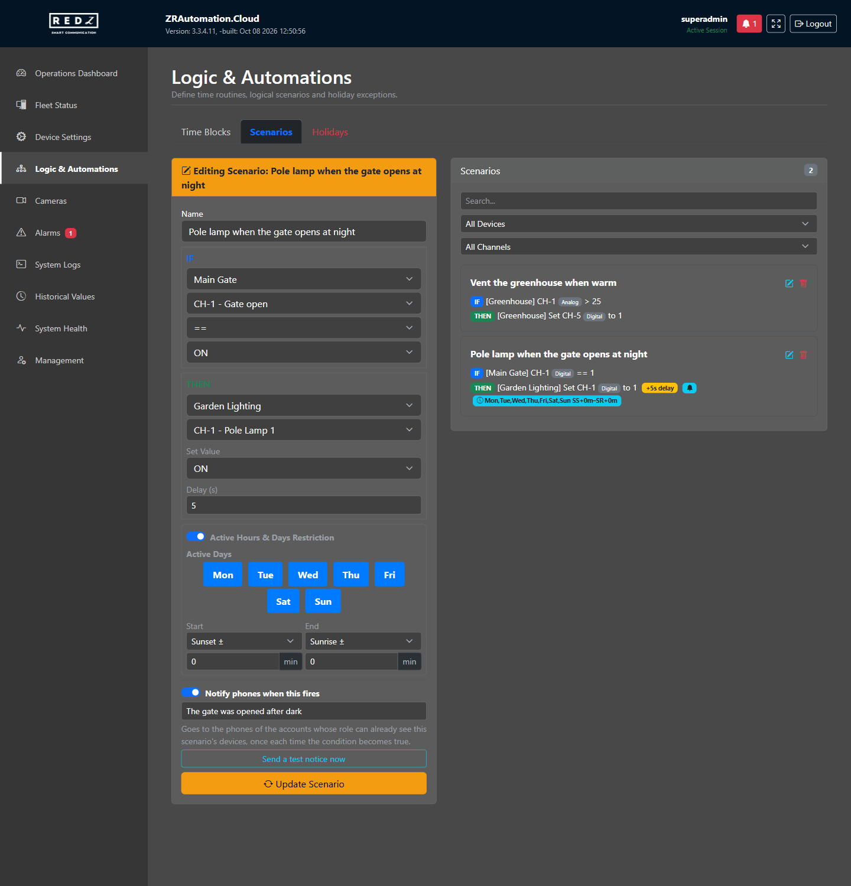Click the System Logs terminal icon
851x886 pixels.
[x=21, y=265]
